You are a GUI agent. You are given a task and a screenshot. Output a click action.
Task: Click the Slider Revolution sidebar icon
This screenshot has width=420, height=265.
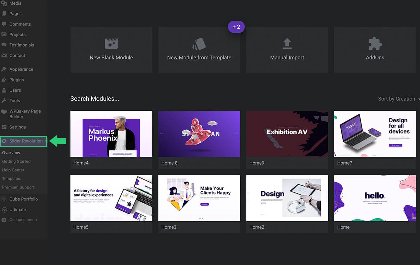(x=4, y=141)
